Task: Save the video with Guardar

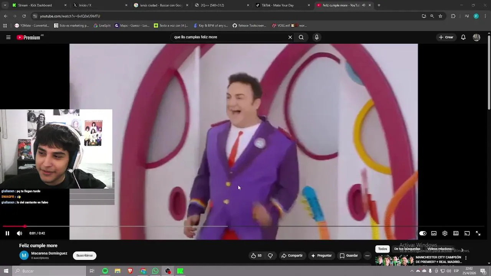Action: pyautogui.click(x=349, y=256)
